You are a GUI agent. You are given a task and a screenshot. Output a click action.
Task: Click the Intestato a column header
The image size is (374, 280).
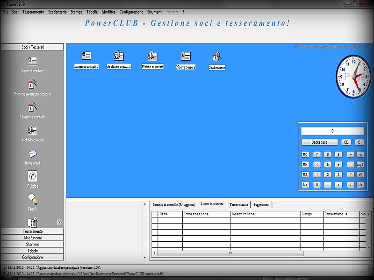[341, 214]
